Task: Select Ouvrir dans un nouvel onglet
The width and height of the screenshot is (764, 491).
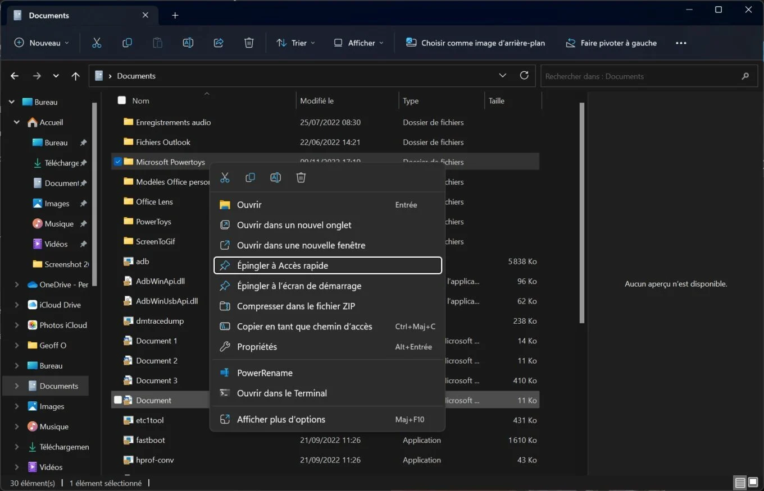Action: click(328, 225)
